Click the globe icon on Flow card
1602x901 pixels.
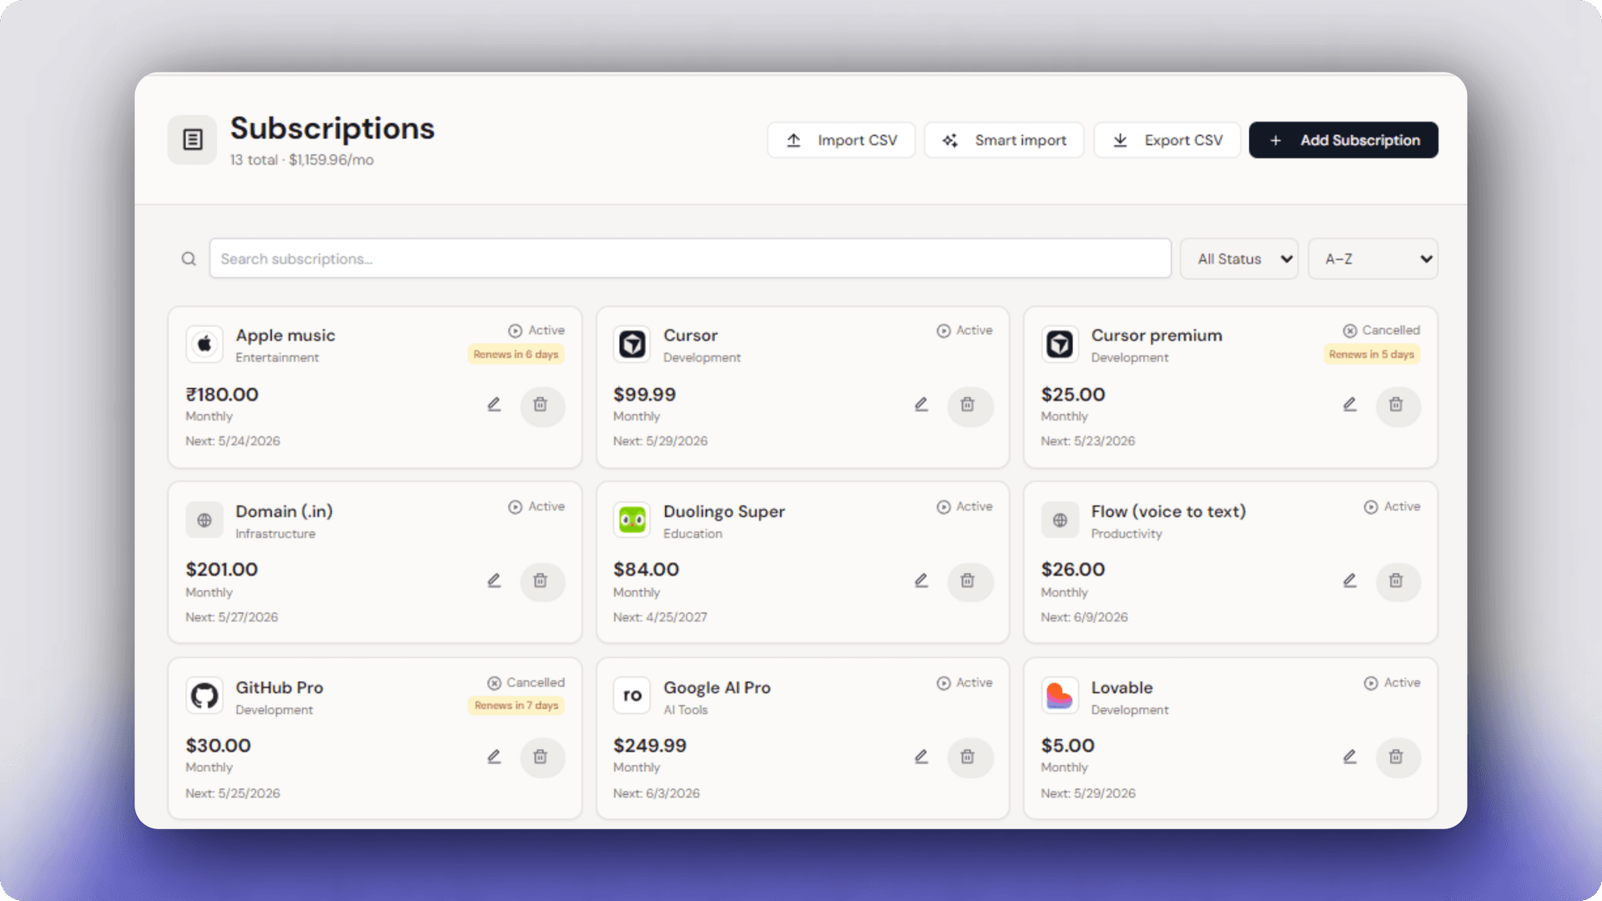pos(1060,520)
